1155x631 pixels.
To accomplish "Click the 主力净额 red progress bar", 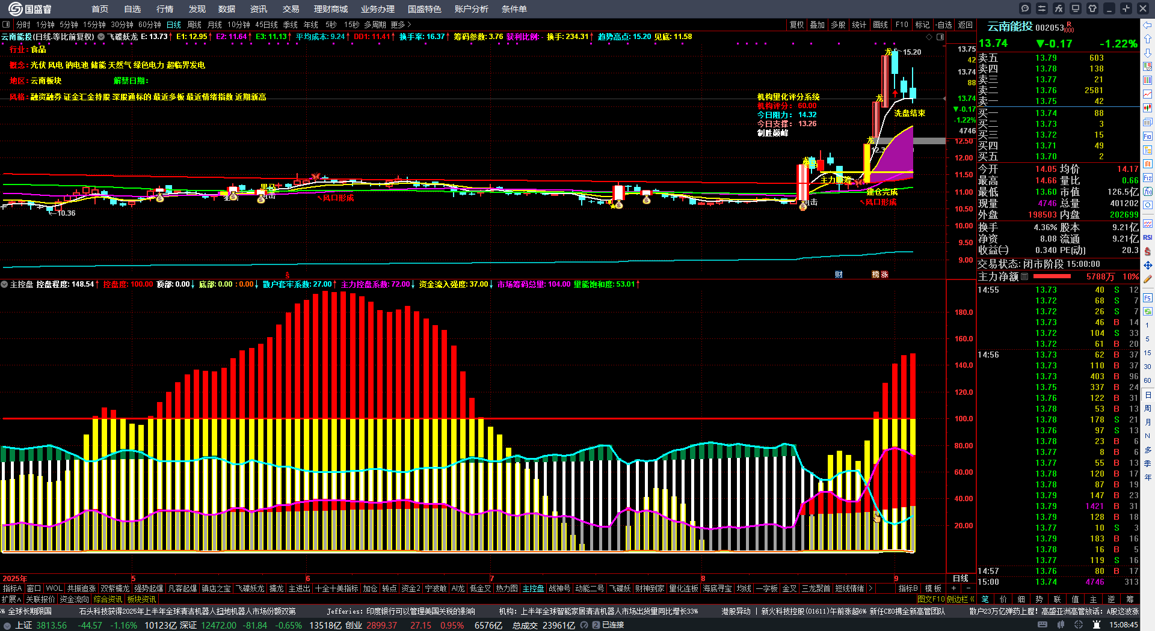I will [1052, 276].
